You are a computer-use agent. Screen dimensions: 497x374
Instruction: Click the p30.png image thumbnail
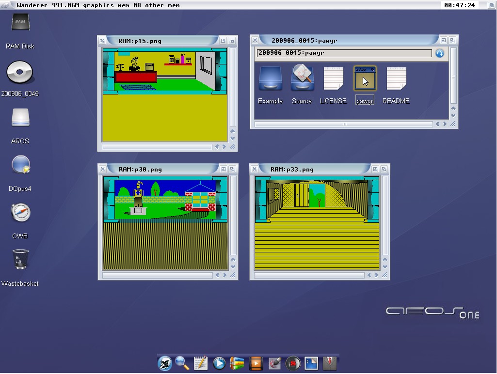pyautogui.click(x=165, y=223)
